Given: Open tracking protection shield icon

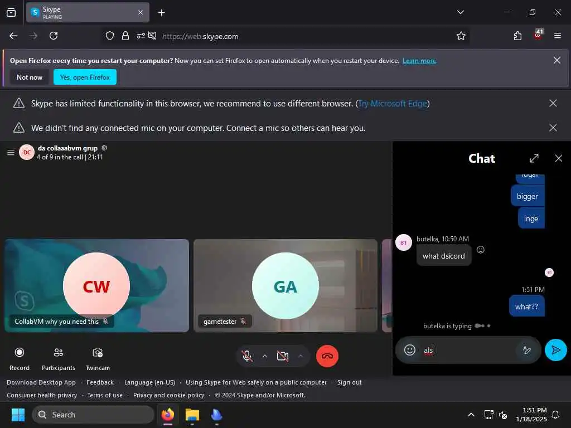Looking at the screenshot, I should pos(110,36).
